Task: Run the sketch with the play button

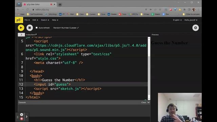Action: 21,28
